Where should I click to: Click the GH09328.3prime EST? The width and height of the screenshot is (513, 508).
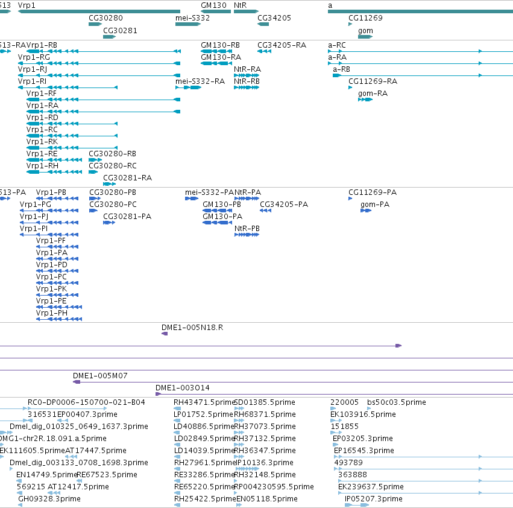point(20,505)
